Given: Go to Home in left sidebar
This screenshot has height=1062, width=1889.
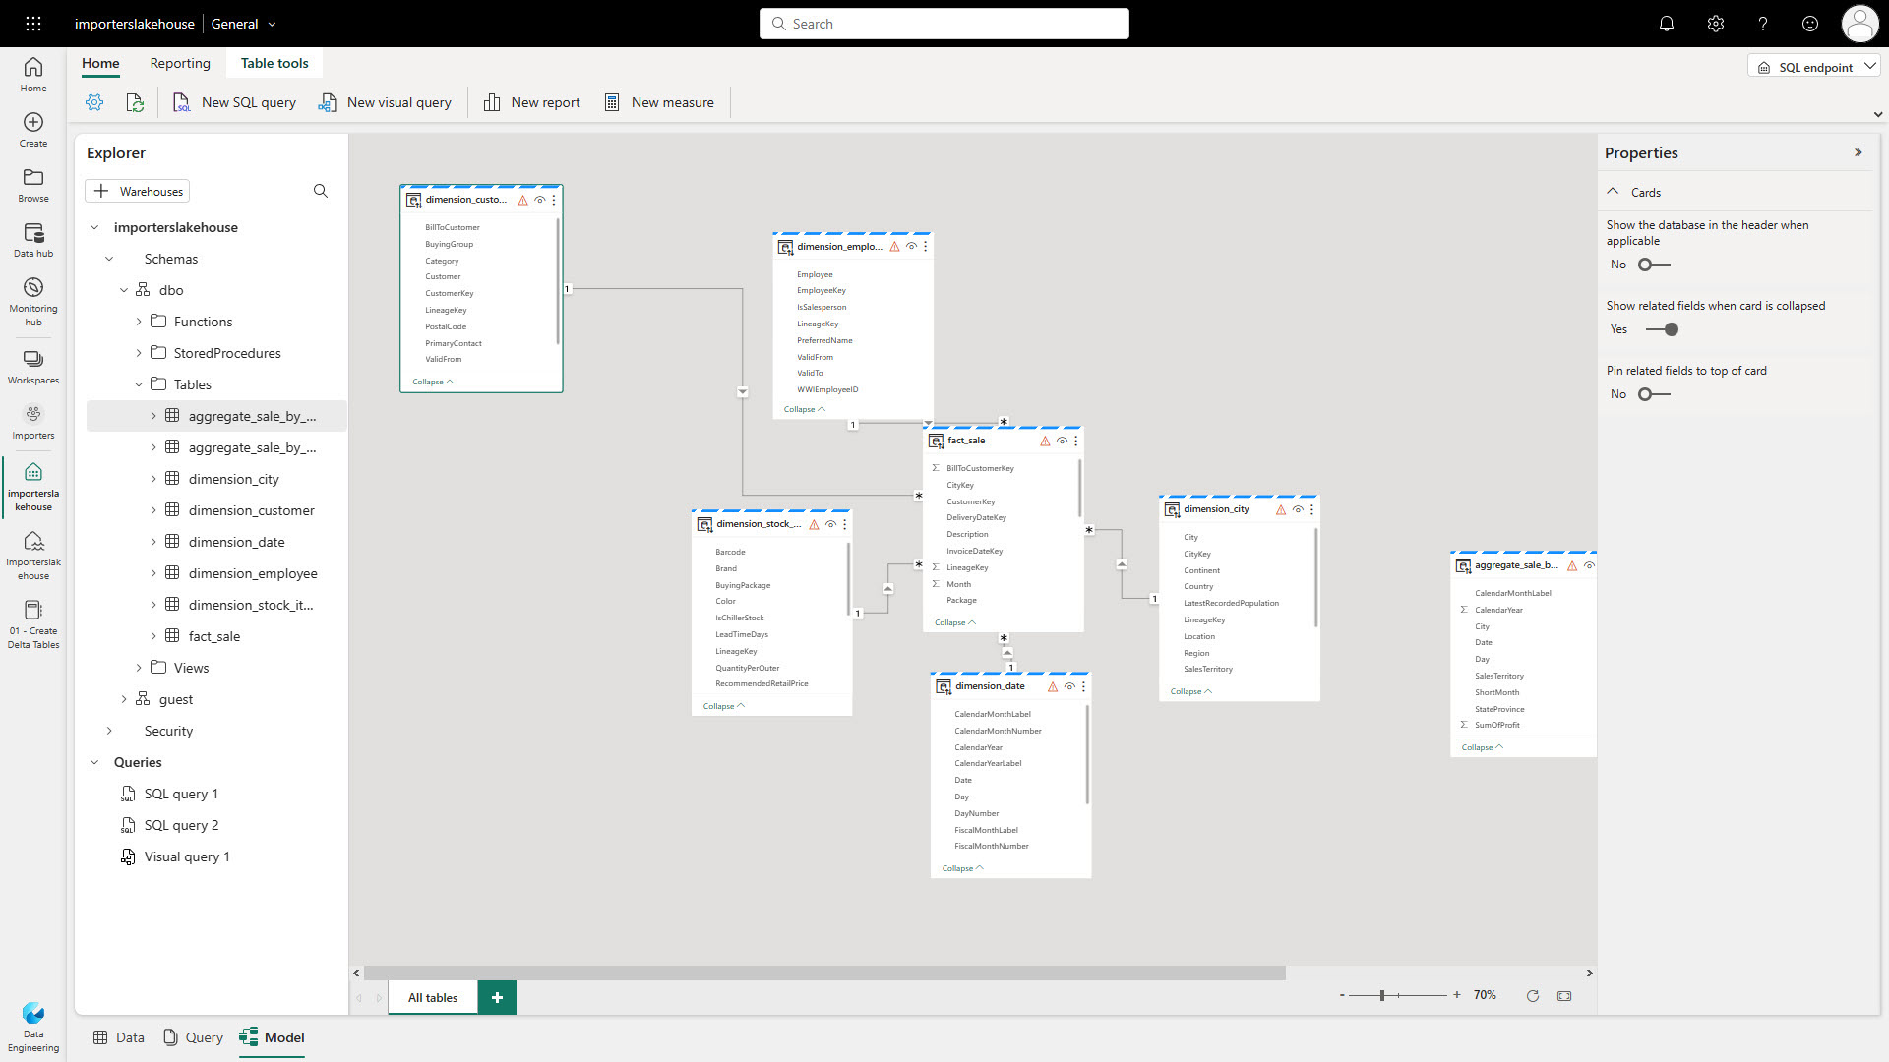Looking at the screenshot, I should point(33,74).
